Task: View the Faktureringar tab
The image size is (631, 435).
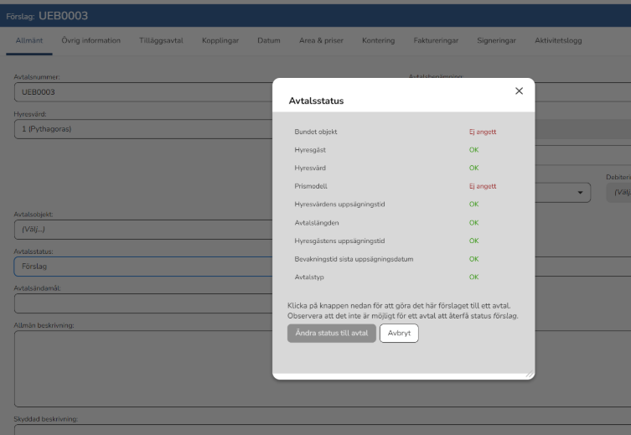Action: [435, 40]
